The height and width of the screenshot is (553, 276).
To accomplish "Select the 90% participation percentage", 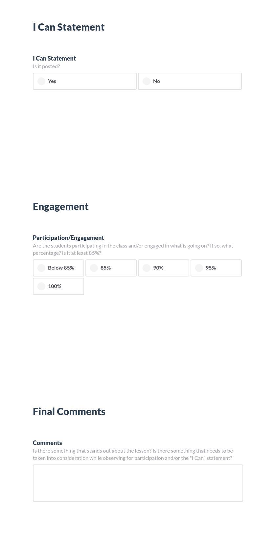I will click(163, 268).
